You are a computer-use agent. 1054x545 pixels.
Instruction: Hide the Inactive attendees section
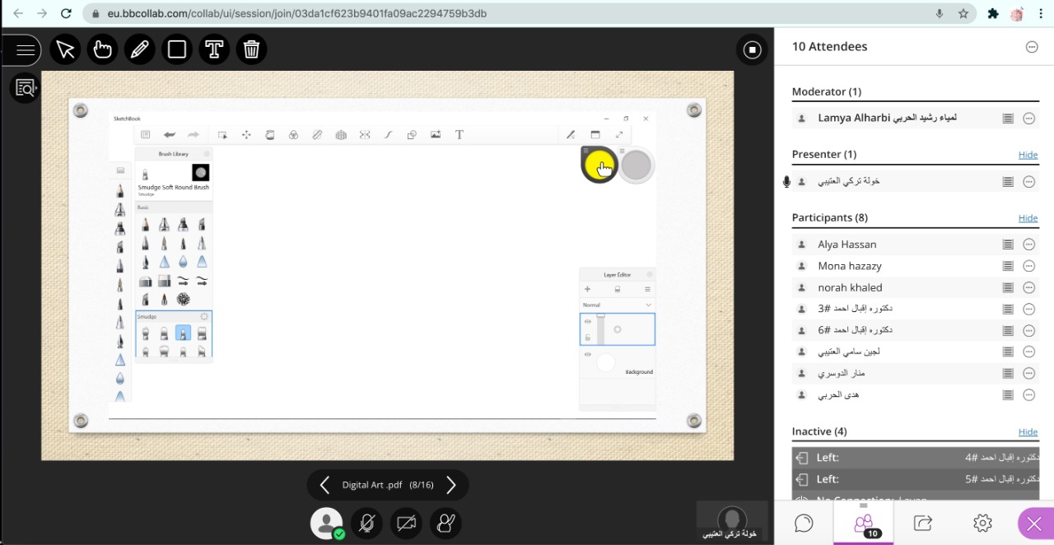1028,431
